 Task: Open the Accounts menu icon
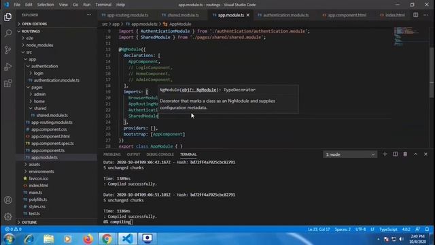coord(7,200)
